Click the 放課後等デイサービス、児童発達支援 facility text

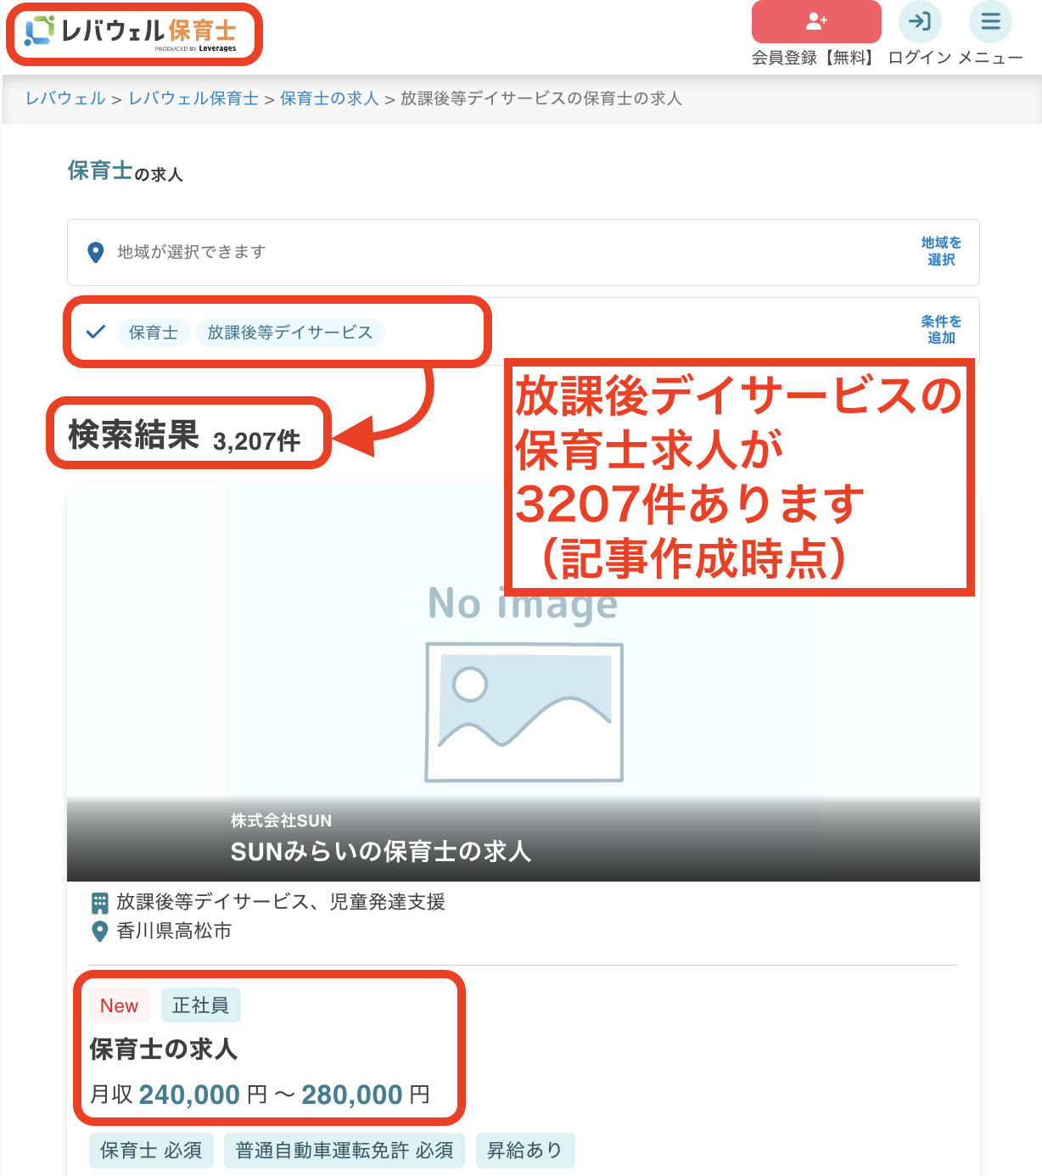coord(281,902)
